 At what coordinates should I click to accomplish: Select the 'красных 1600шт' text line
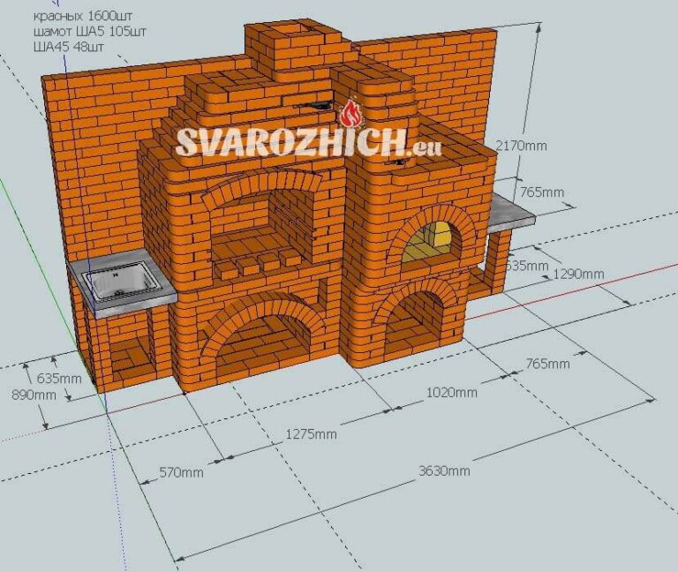click(79, 18)
